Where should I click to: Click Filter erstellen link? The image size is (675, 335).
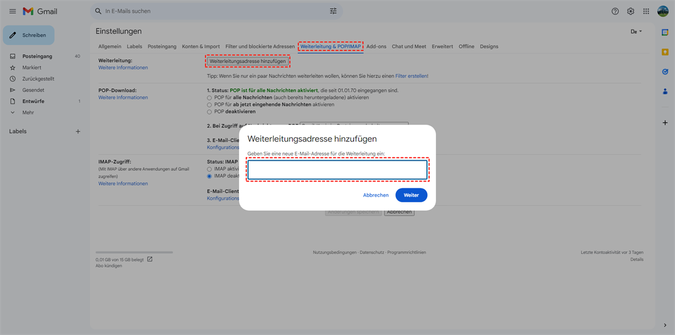click(x=412, y=76)
